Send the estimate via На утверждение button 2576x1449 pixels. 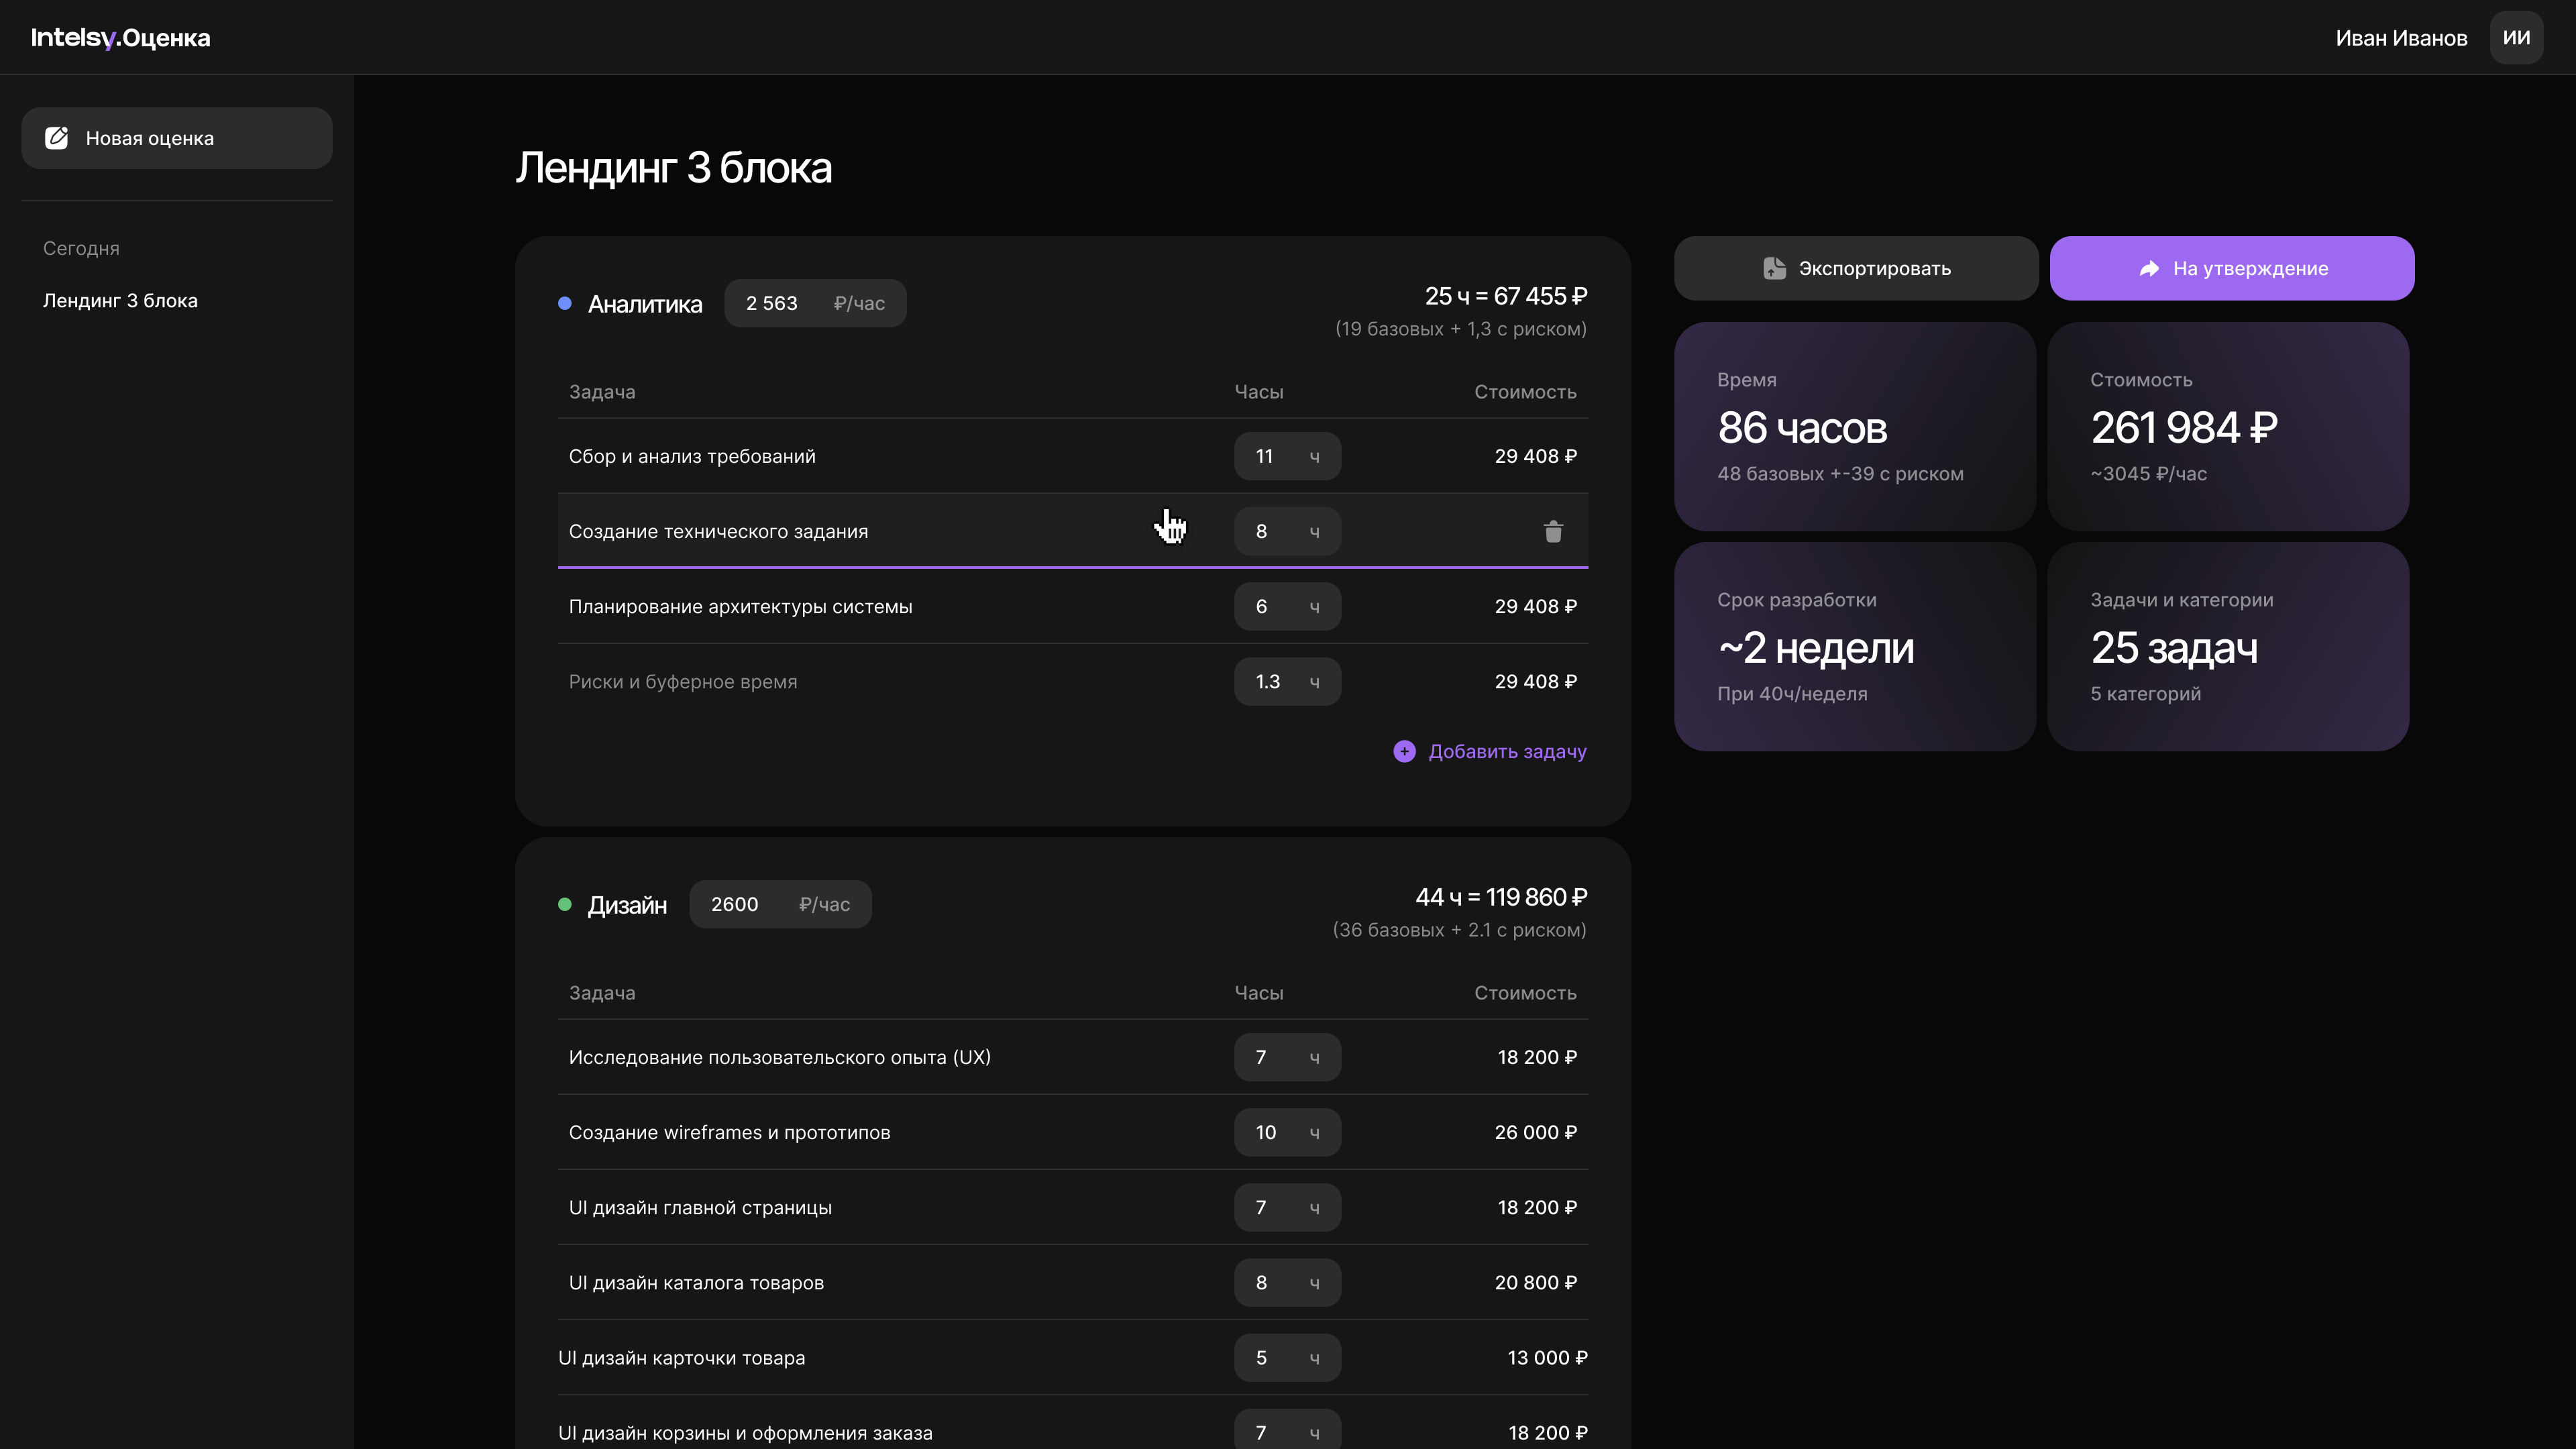[x=2232, y=268]
